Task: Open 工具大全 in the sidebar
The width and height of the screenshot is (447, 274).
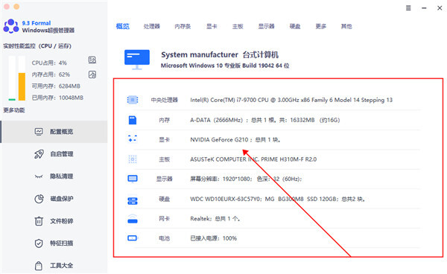Action: tap(54, 266)
